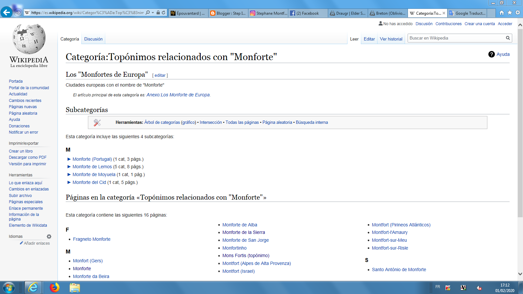Open Ver historial tab
The width and height of the screenshot is (523, 294).
click(x=391, y=39)
